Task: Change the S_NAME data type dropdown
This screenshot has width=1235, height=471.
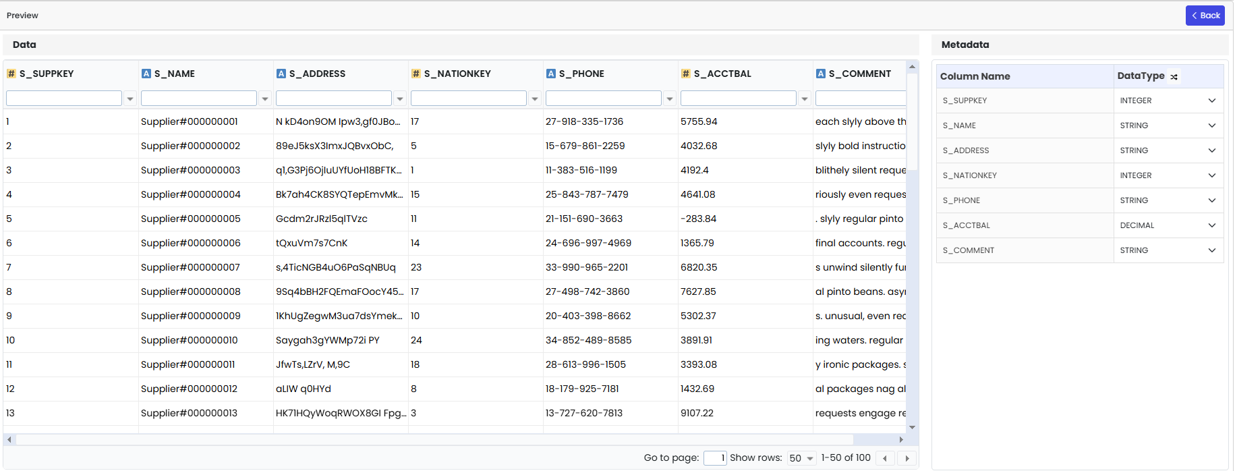Action: coord(1168,126)
